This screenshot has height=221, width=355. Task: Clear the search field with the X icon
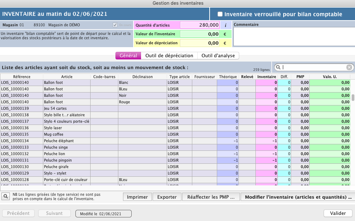(x=349, y=67)
